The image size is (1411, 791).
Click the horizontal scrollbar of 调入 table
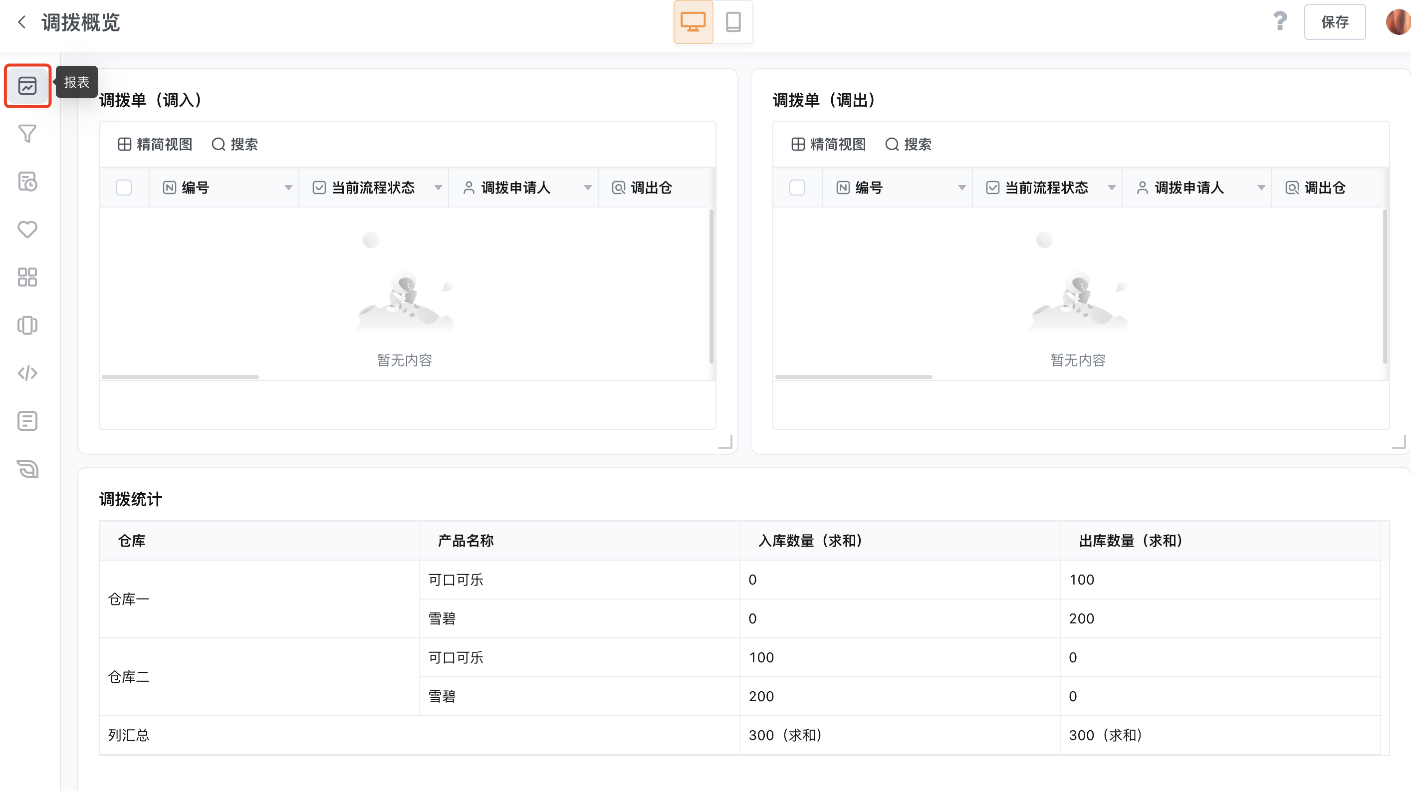(x=180, y=377)
